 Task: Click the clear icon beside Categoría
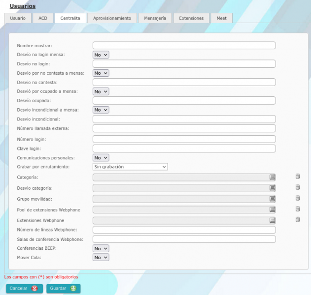point(298,177)
